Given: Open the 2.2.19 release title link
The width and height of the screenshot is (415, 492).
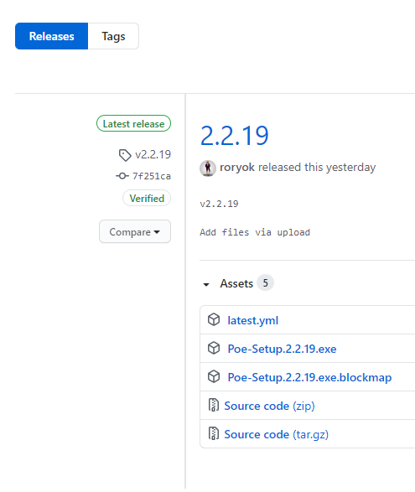Looking at the screenshot, I should coord(234,136).
